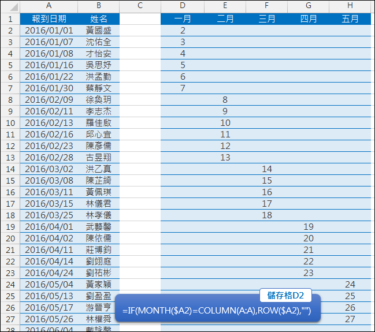This screenshot has width=375, height=332.
Task: Select May column cell showing 24
Action: (x=350, y=285)
